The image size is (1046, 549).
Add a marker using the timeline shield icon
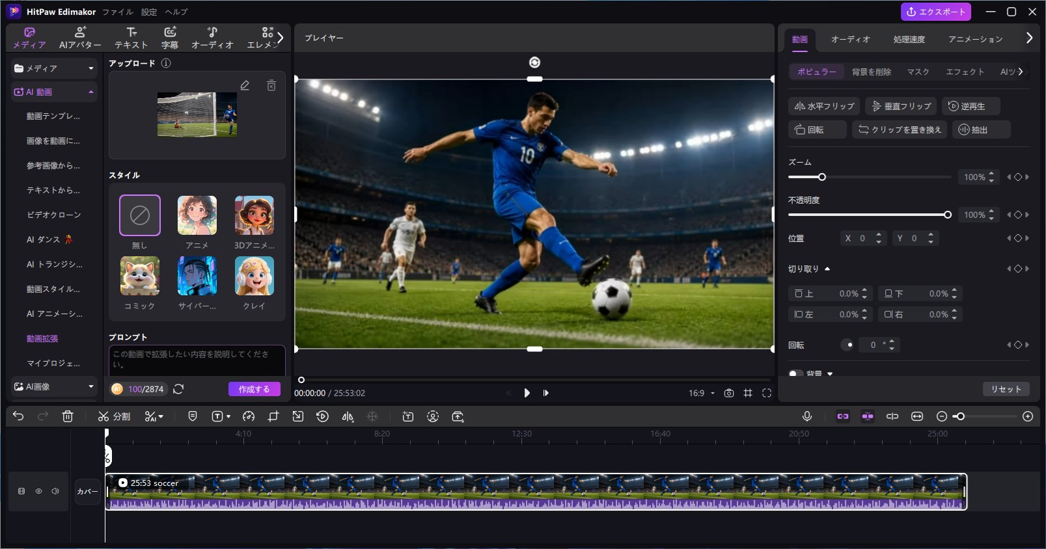pos(193,416)
